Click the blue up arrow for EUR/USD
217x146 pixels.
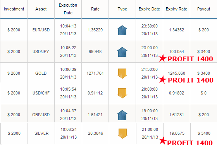point(122,30)
